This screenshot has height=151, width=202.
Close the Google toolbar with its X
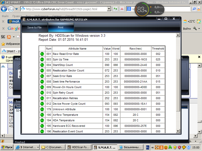point(3,28)
